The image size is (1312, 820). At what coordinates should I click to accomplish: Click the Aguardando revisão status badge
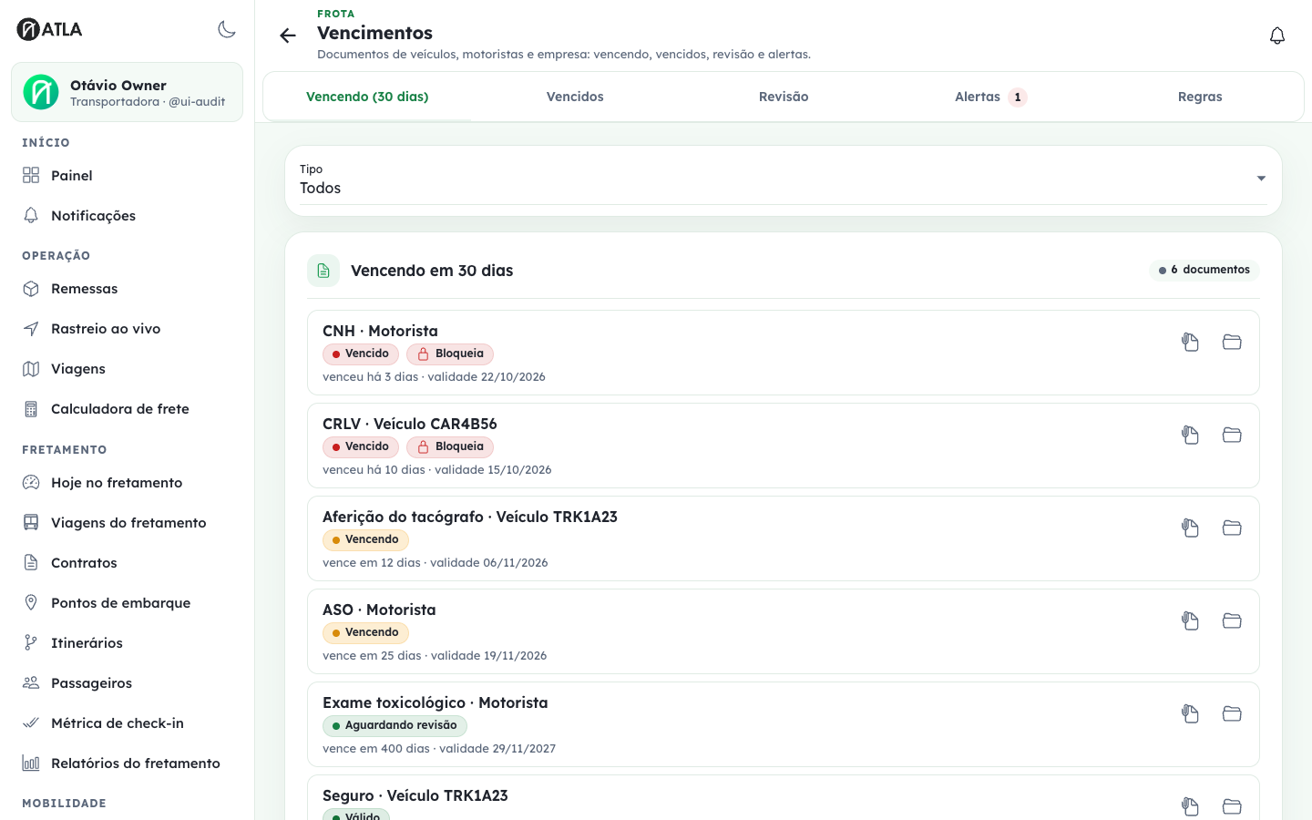[395, 725]
